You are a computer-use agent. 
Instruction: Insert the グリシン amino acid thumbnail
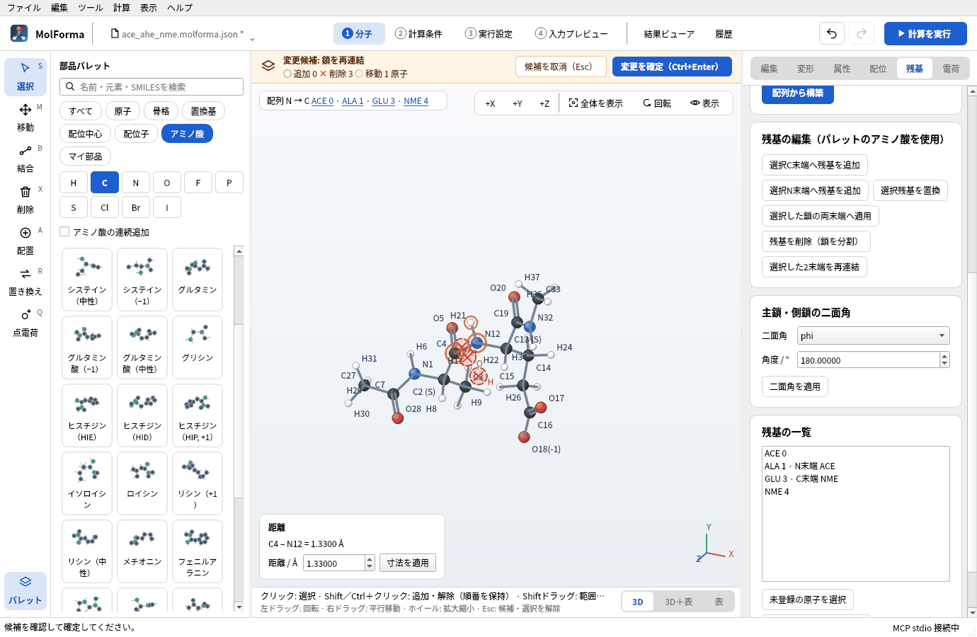198,347
